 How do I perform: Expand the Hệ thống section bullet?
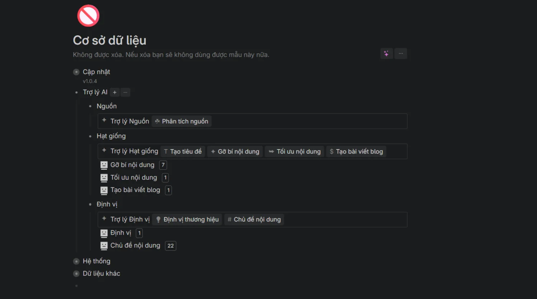(76, 261)
